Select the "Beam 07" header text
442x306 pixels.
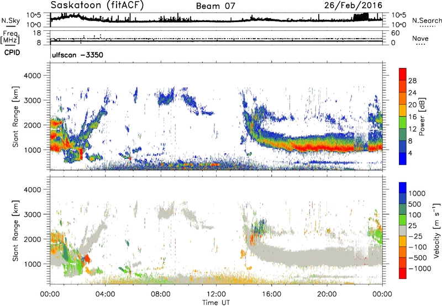[x=215, y=6]
